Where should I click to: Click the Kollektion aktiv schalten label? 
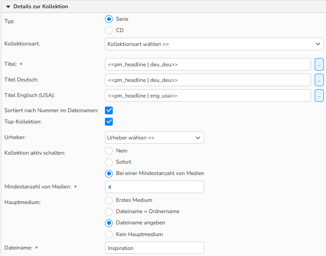tap(35, 153)
